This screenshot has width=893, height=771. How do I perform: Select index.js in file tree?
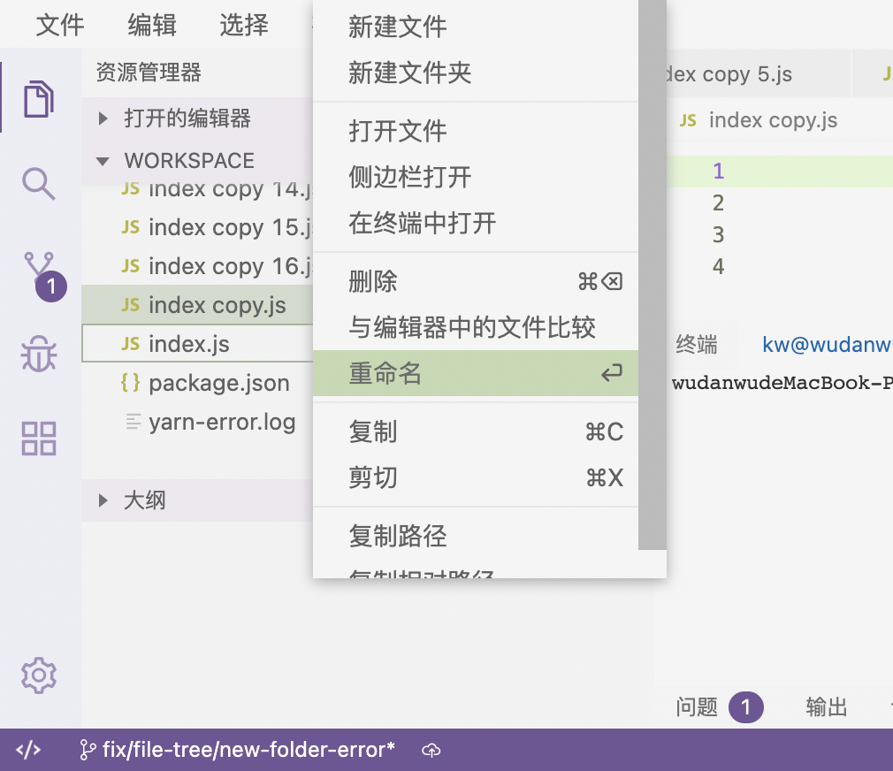tap(197, 343)
